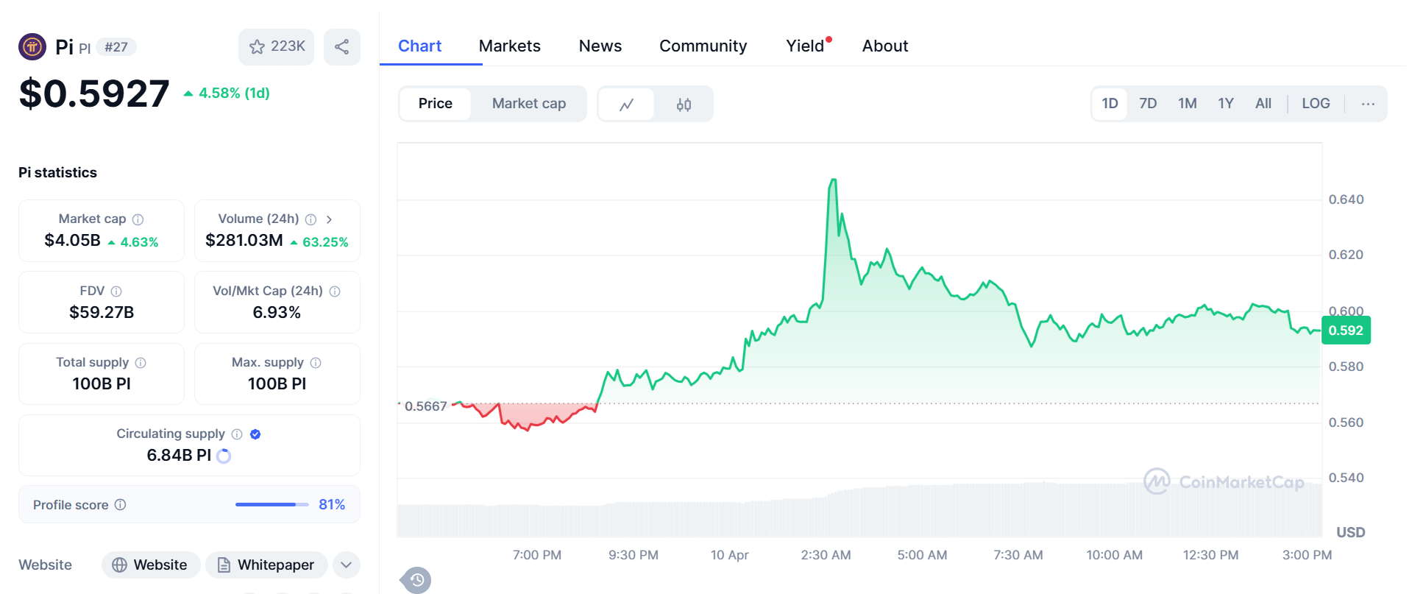Click the verified badge near Circulating supply

255,434
